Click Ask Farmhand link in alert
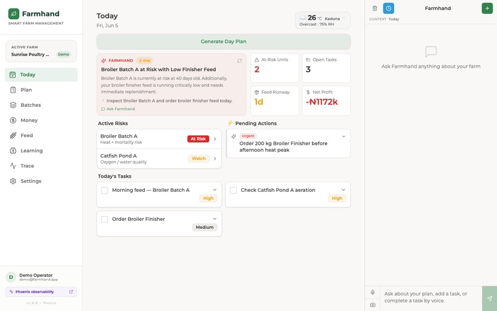497x311 pixels. pos(118,109)
